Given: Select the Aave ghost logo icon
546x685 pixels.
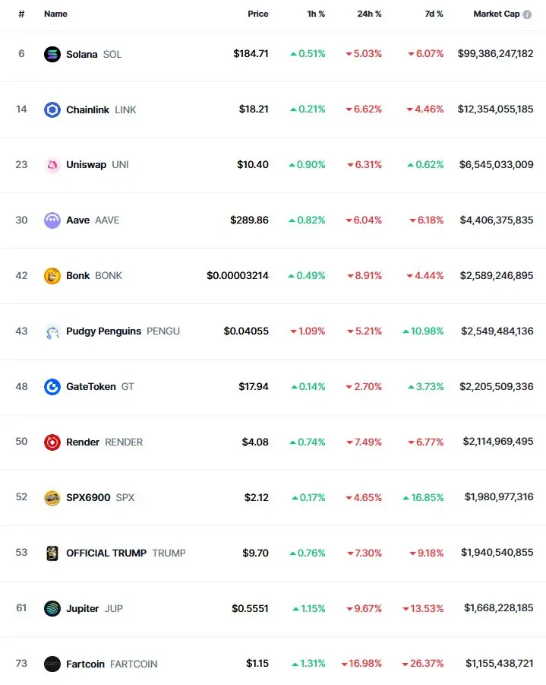Looking at the screenshot, I should [x=52, y=220].
